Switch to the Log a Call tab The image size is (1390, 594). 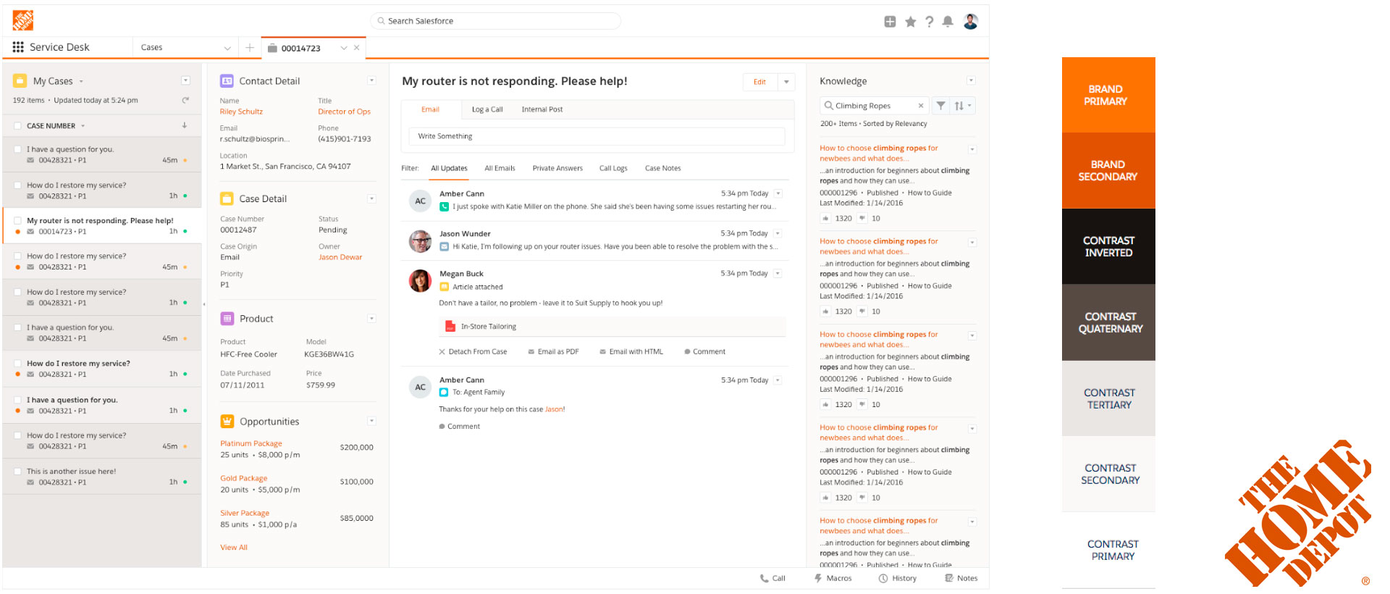(x=487, y=109)
